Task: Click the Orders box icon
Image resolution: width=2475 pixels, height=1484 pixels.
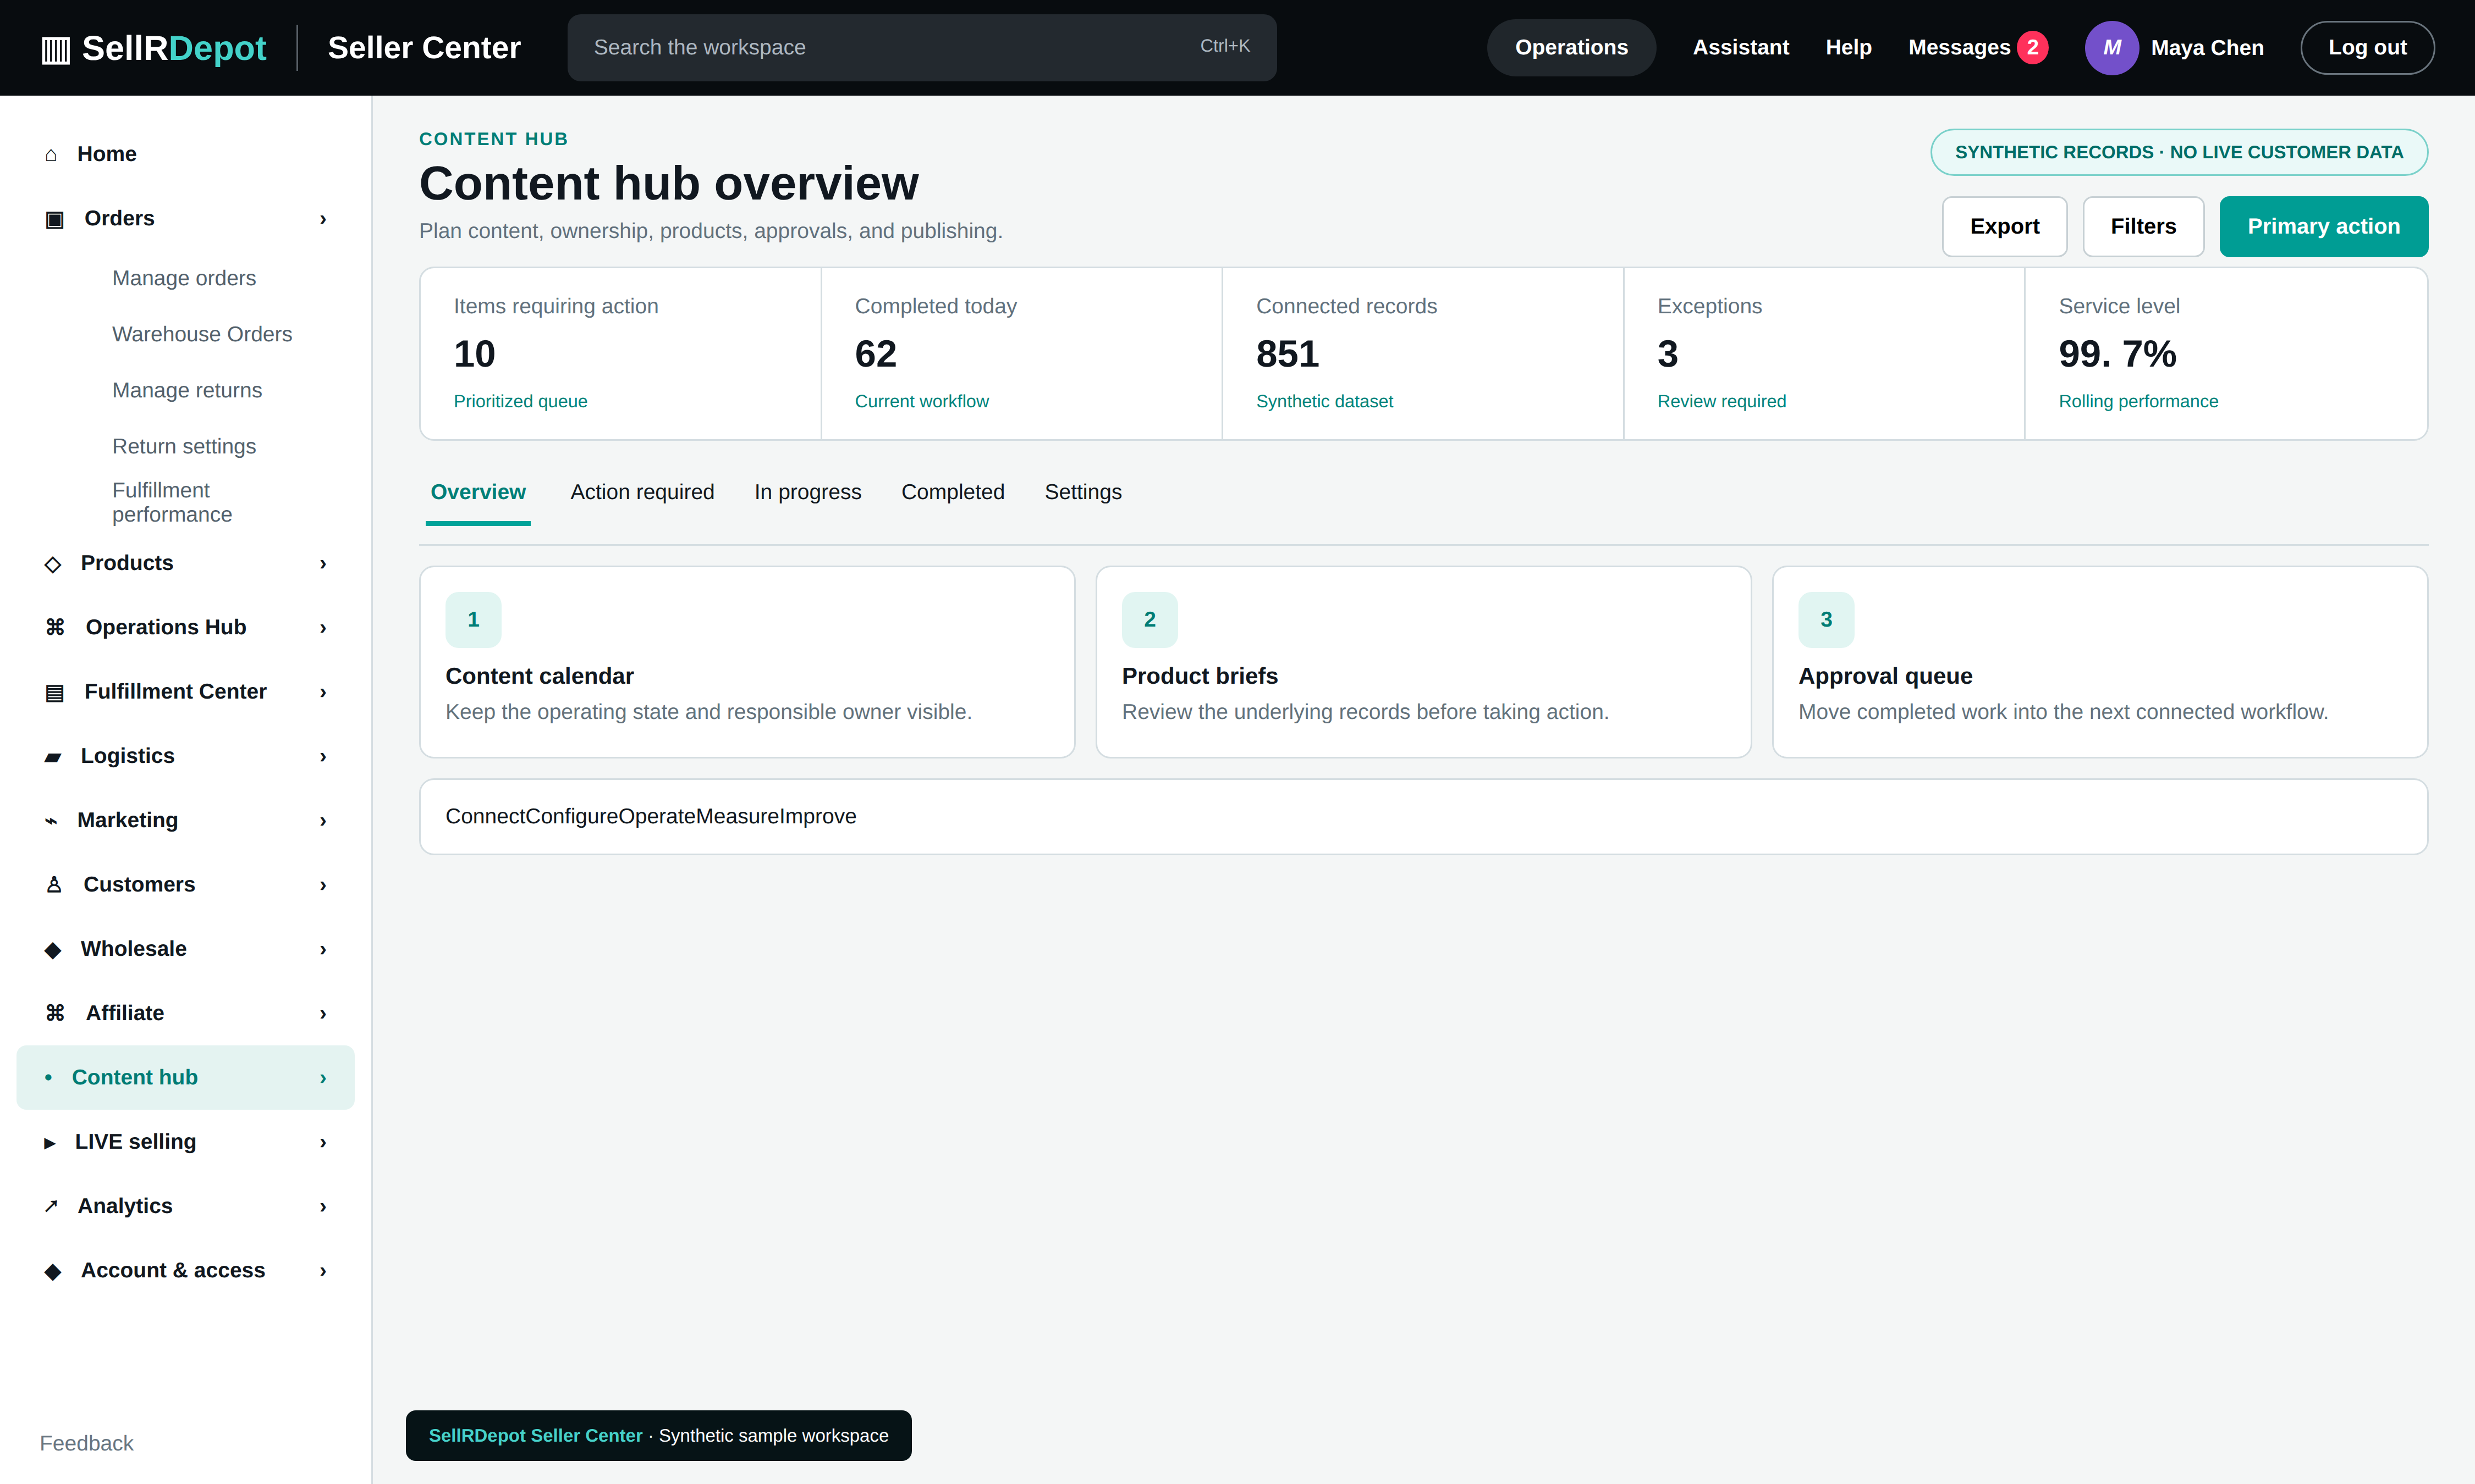Action: (x=55, y=219)
